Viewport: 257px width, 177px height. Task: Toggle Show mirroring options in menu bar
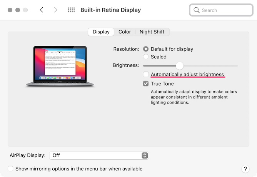click(x=10, y=169)
